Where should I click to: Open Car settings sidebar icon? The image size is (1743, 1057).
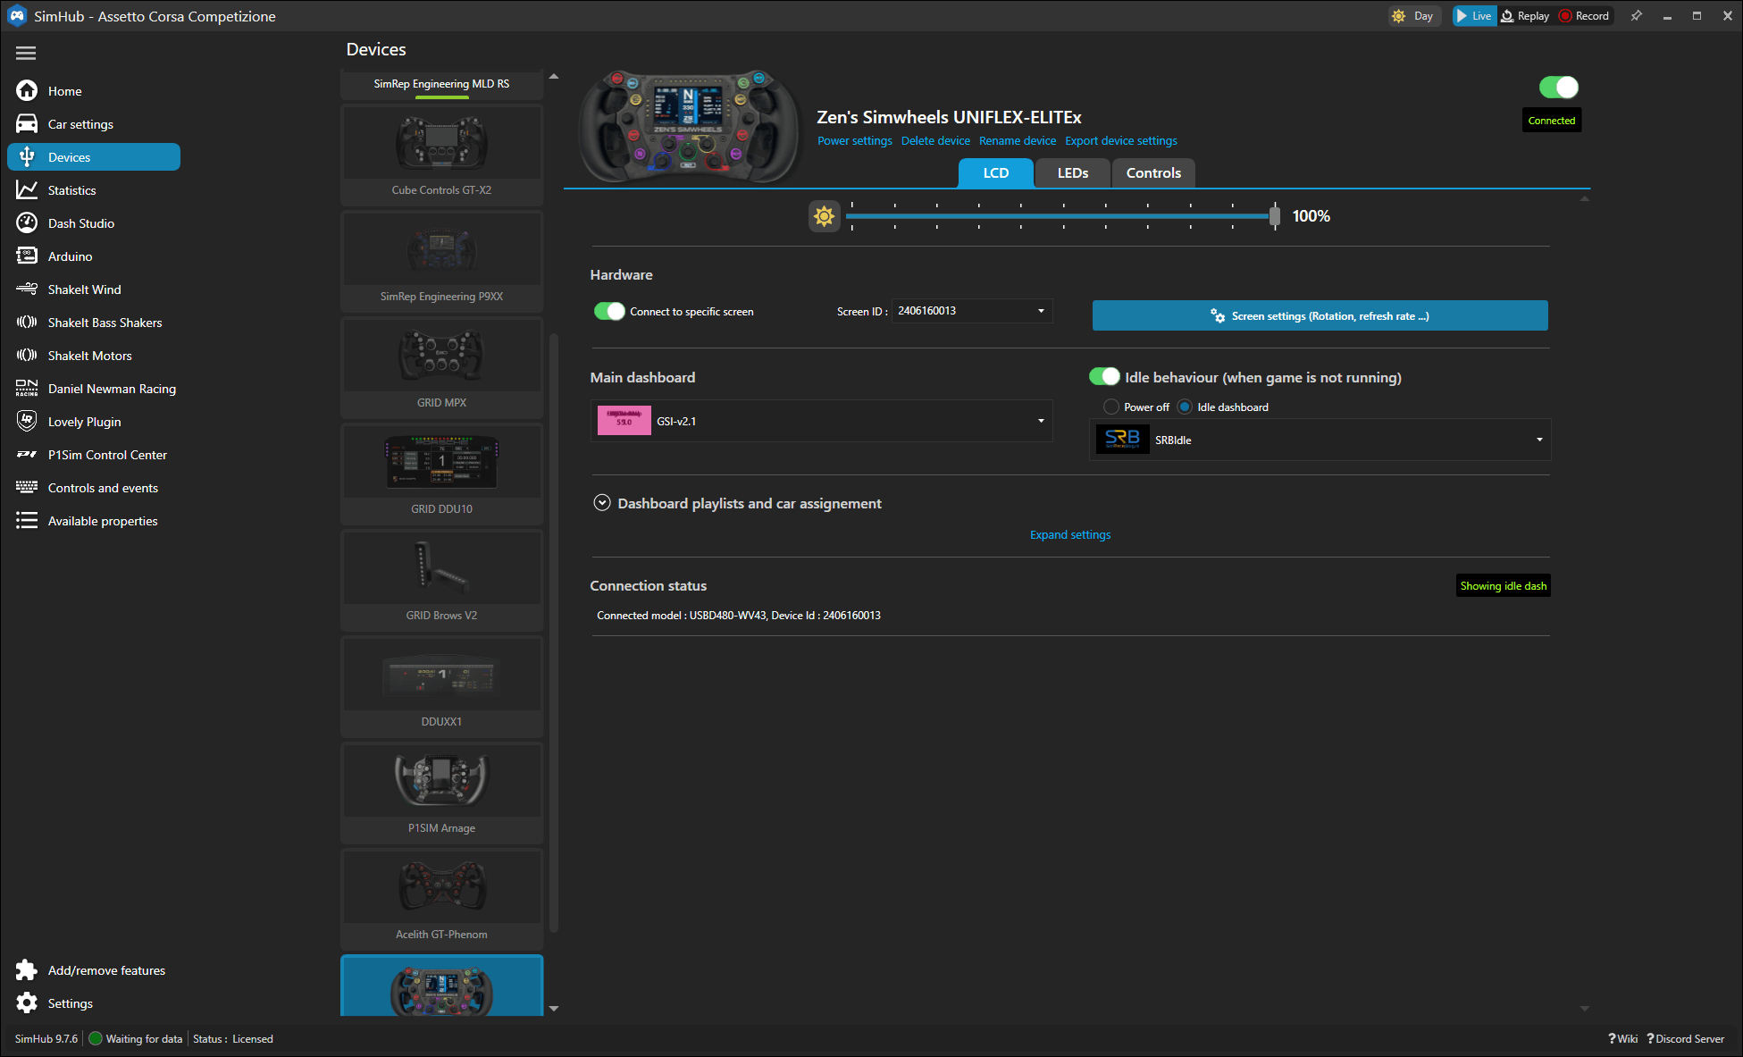coord(27,124)
